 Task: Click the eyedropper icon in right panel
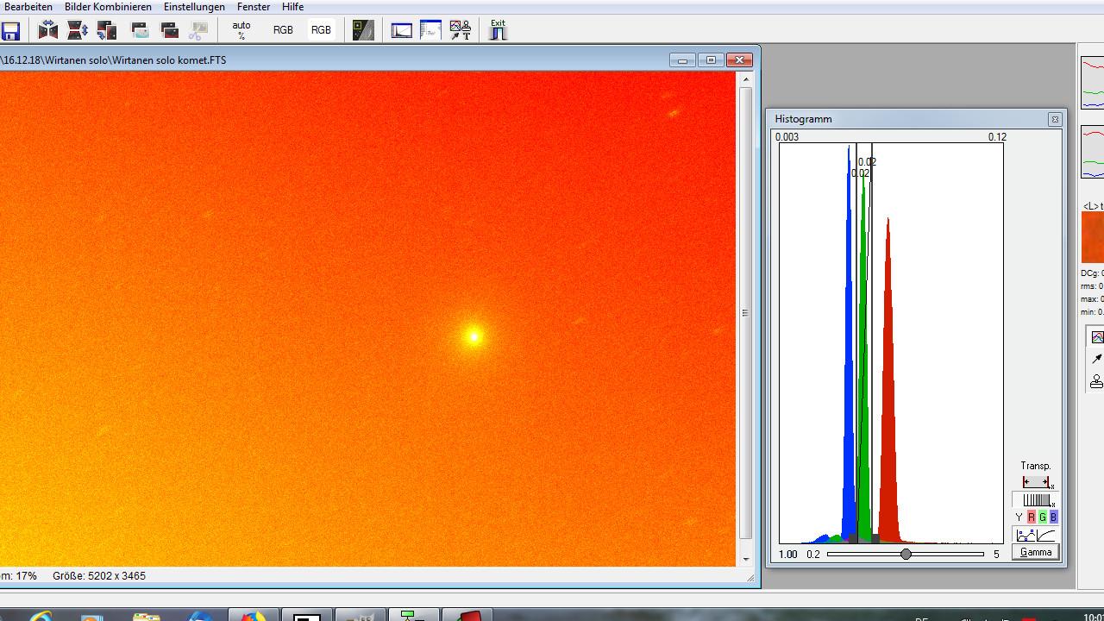click(x=1096, y=359)
